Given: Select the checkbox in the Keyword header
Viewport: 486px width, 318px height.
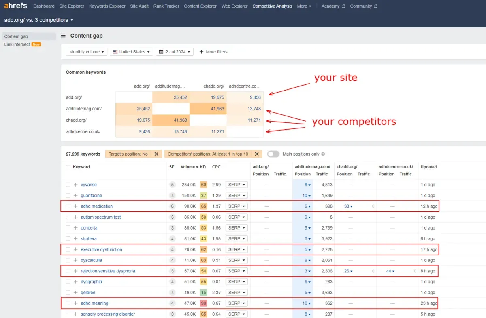Looking at the screenshot, I should pos(68,167).
